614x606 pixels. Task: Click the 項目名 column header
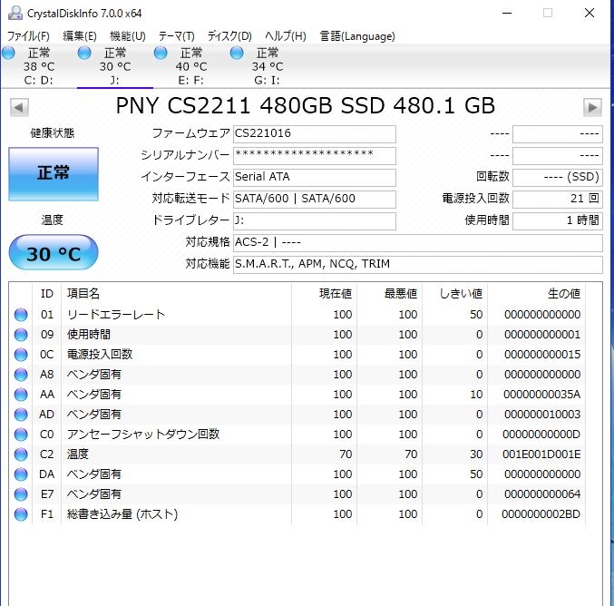176,293
